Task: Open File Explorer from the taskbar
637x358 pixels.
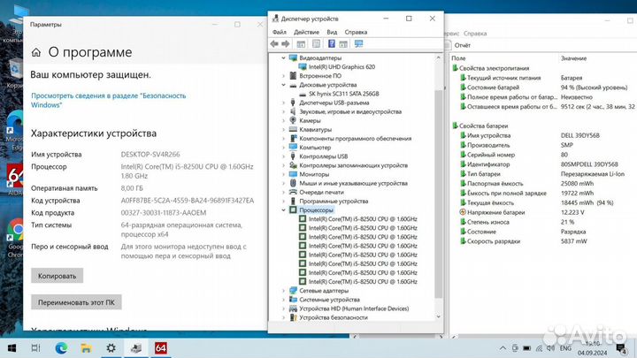Action: coord(86,348)
